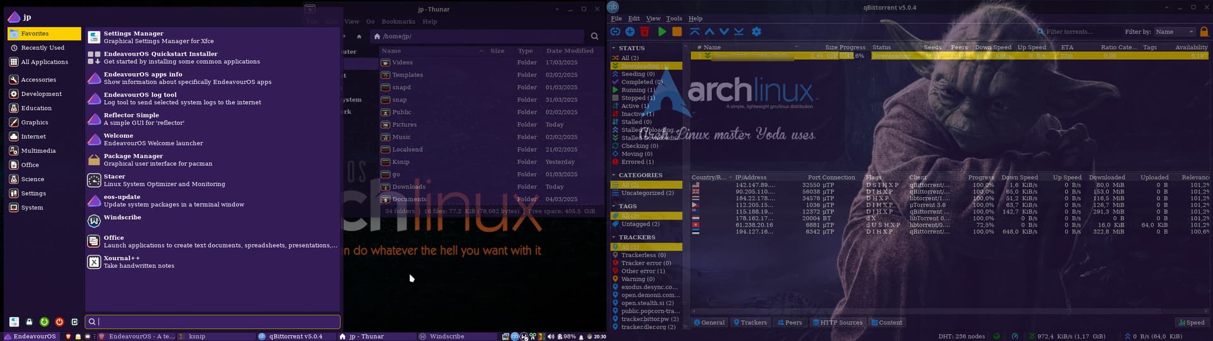This screenshot has width=1213, height=341.
Task: Switch to the General tab in qBittorrent
Action: pyautogui.click(x=709, y=323)
